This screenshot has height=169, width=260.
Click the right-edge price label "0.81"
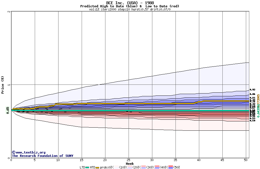pyautogui.click(x=253, y=98)
